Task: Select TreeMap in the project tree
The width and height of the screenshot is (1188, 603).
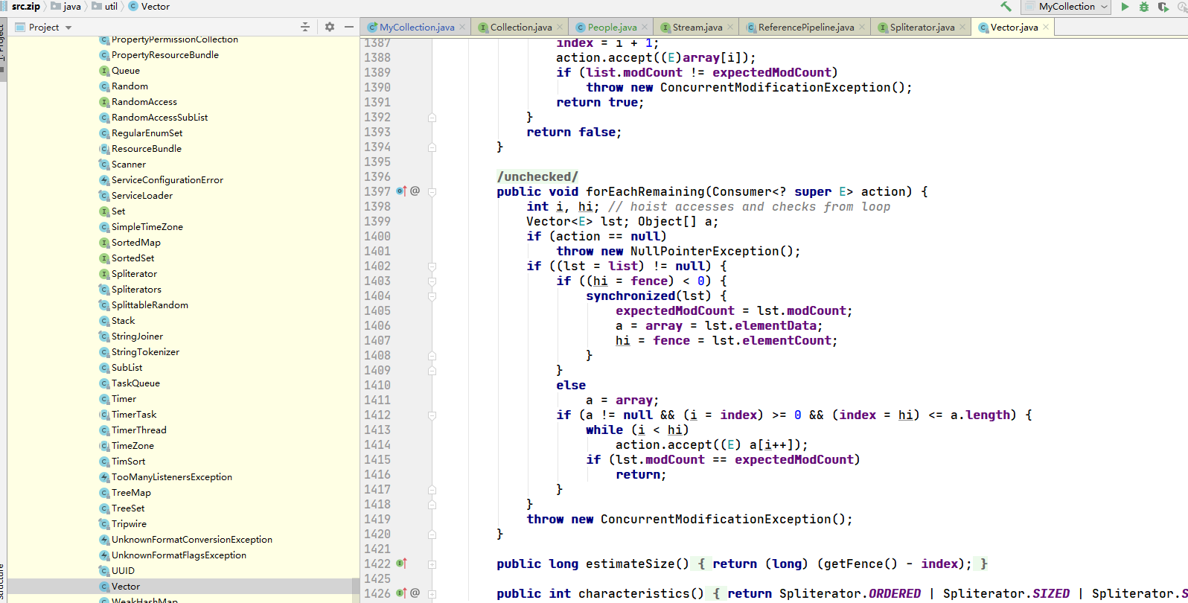Action: click(x=131, y=493)
